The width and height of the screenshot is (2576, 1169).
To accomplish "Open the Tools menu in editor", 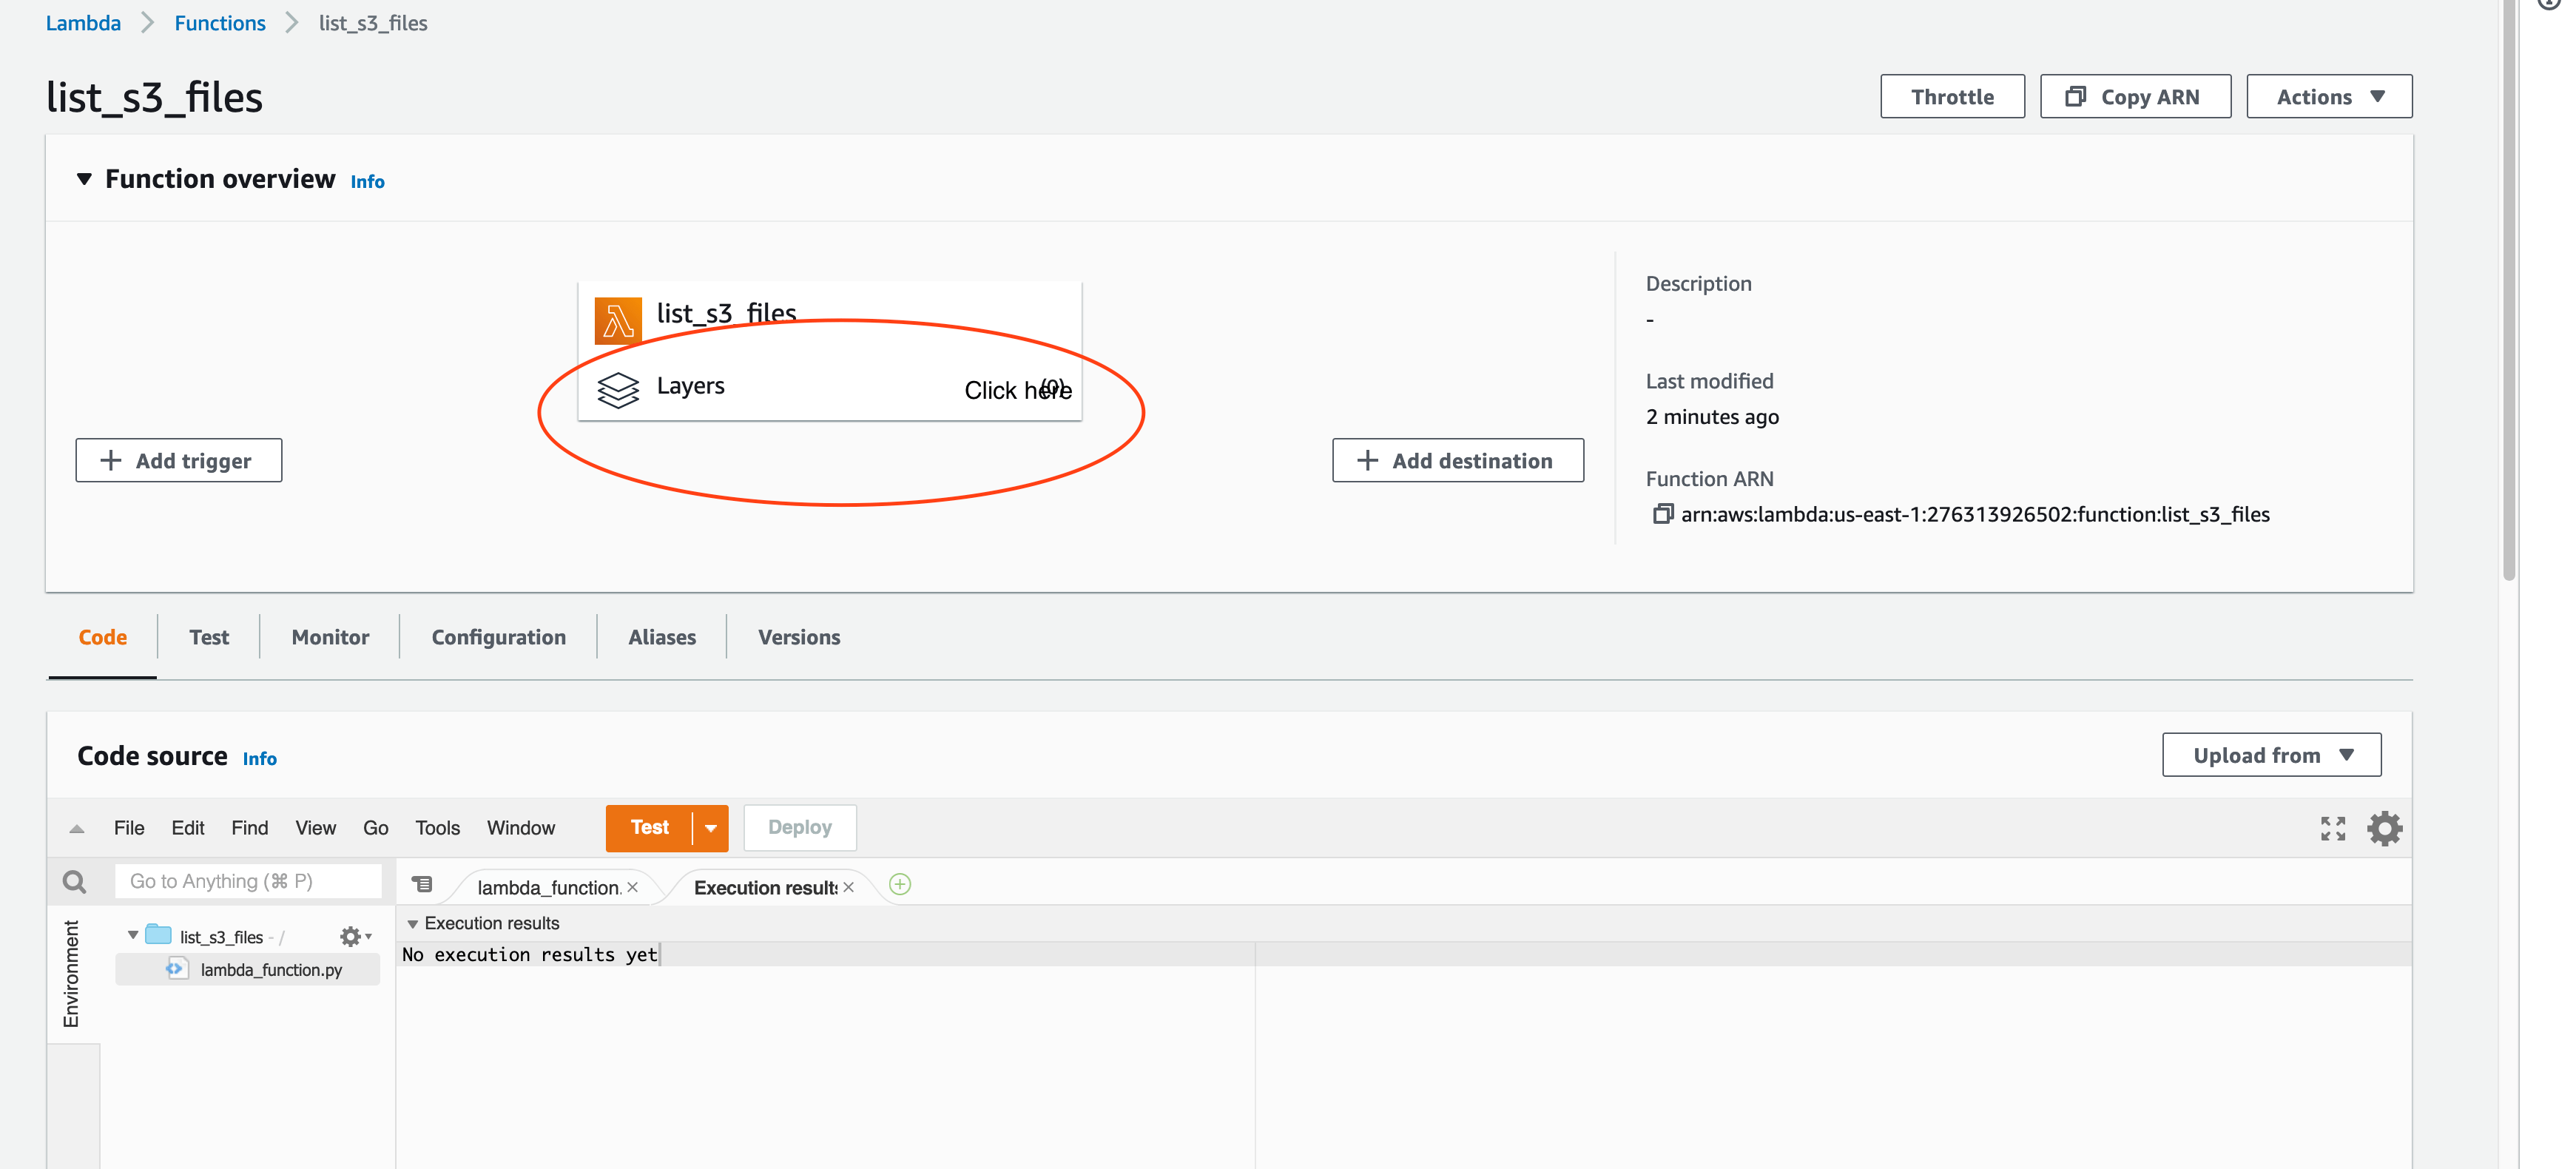I will pyautogui.click(x=437, y=827).
